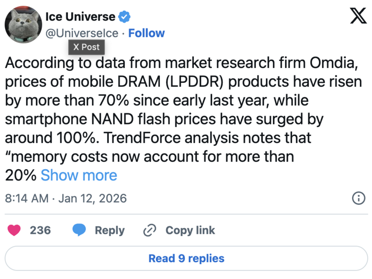Click the 236 likes count
372x279 pixels.
40,230
